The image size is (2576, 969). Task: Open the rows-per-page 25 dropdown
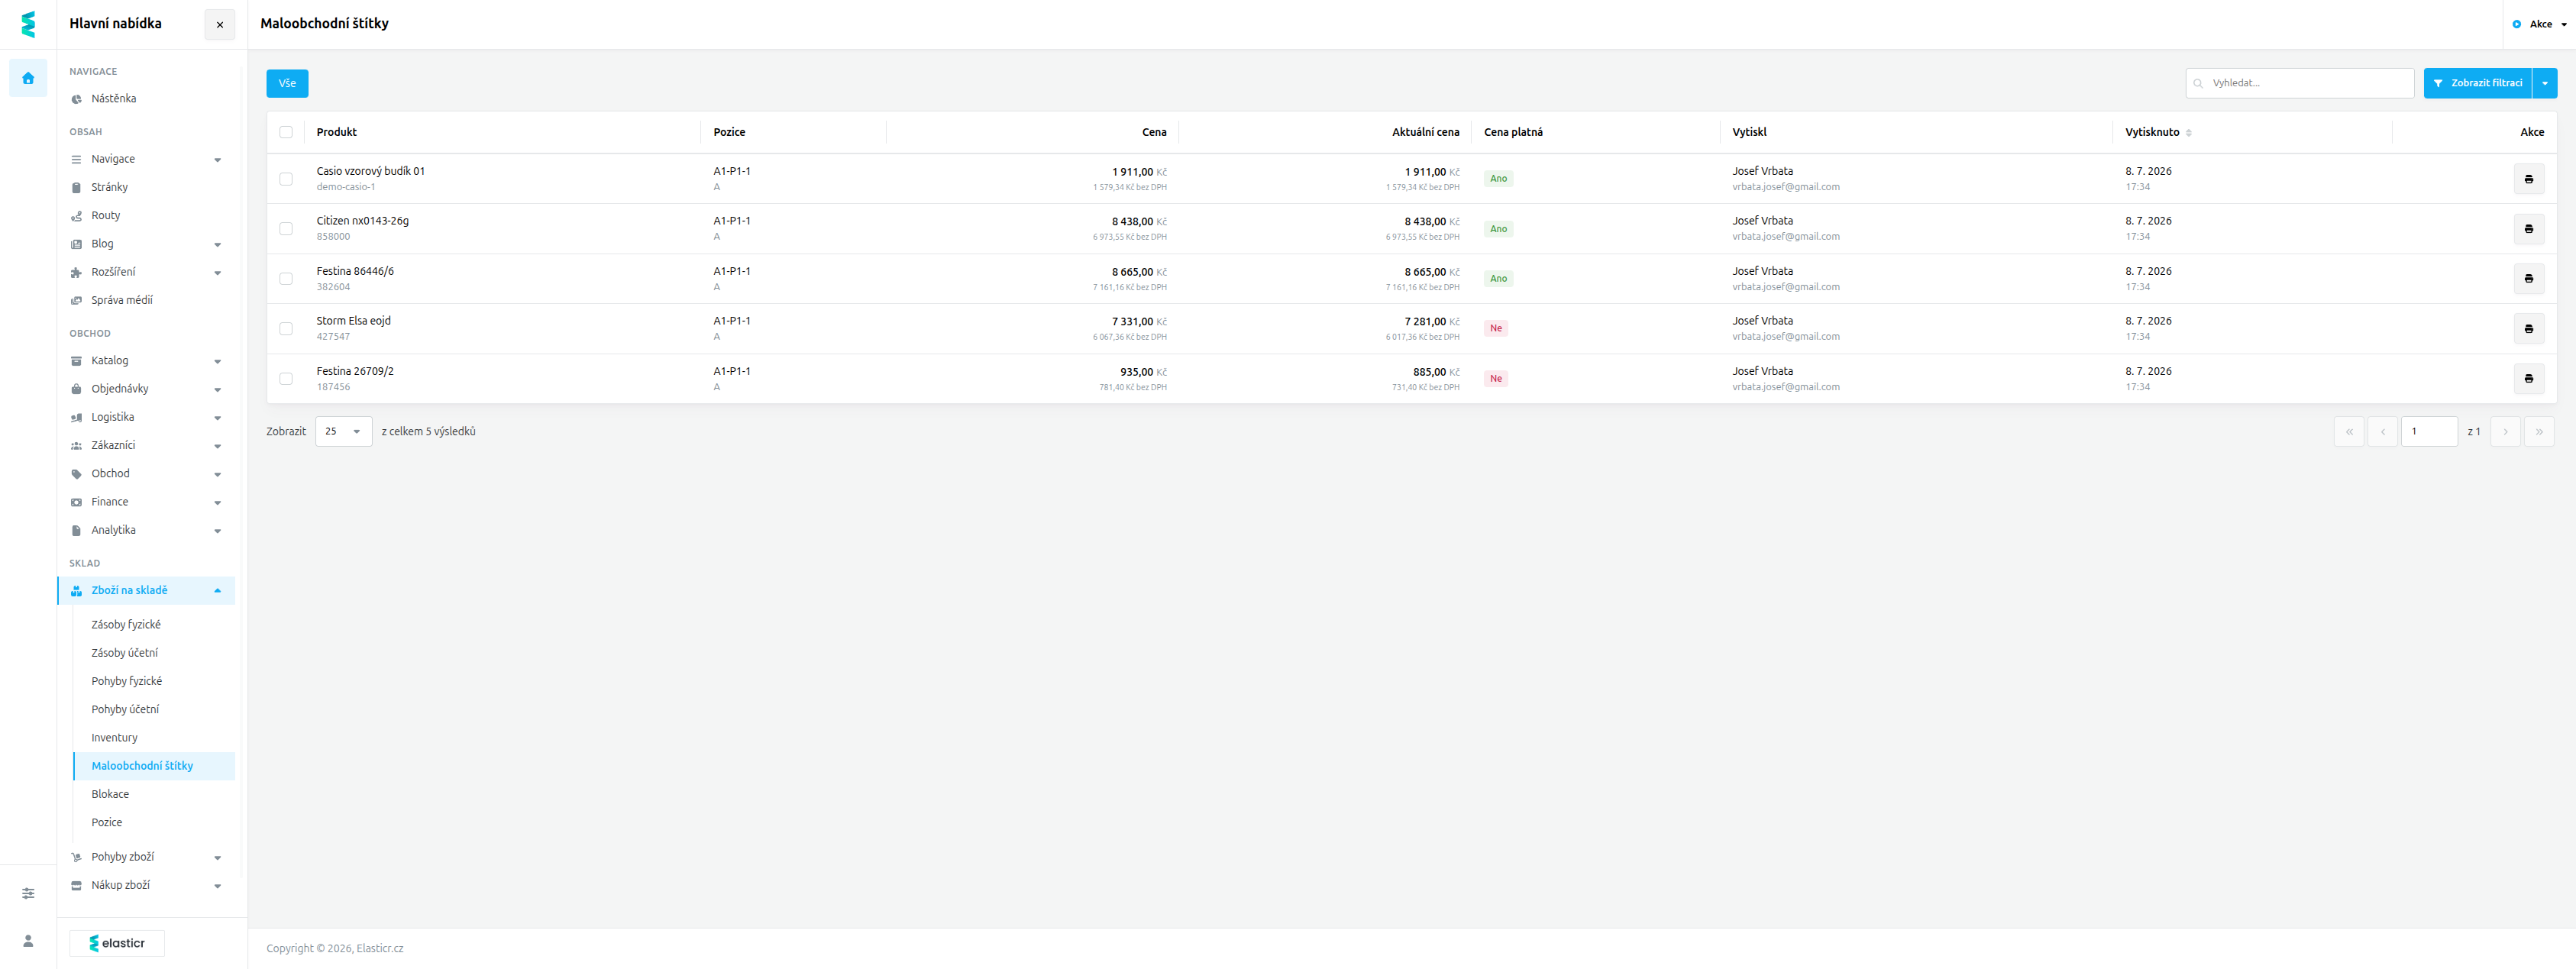coord(344,432)
